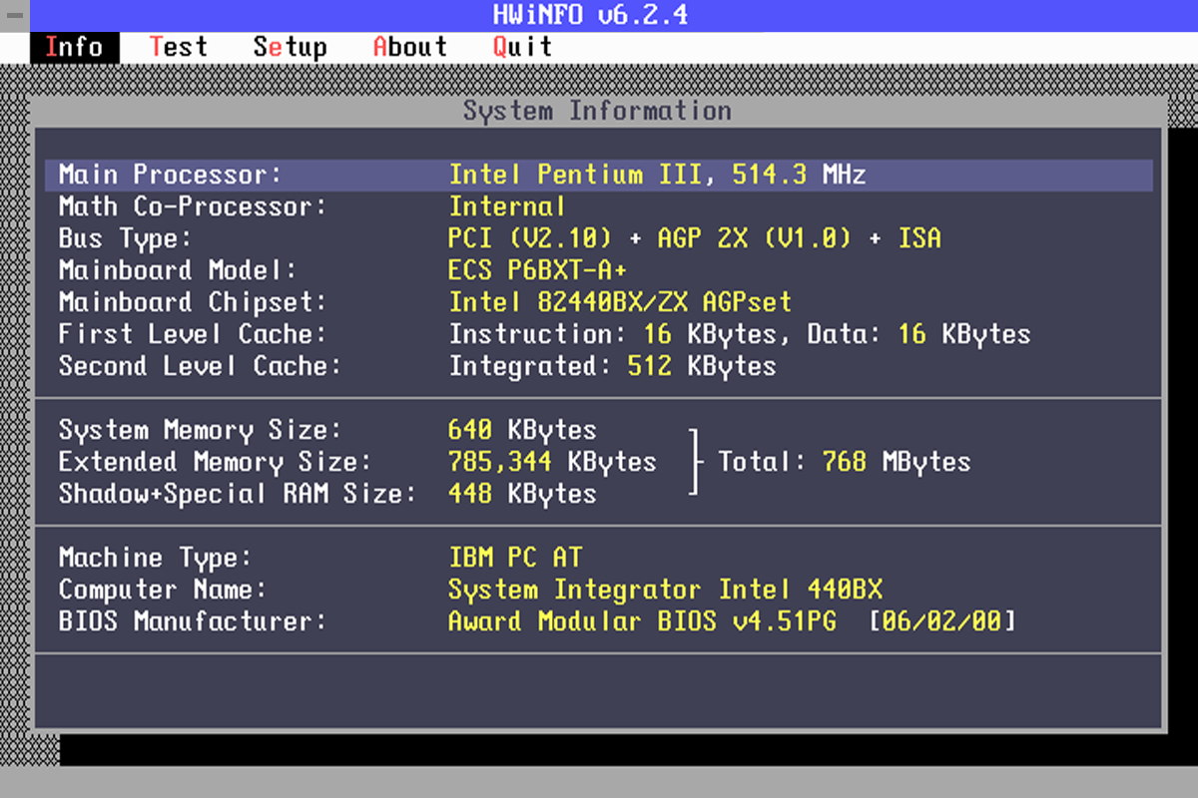Open the Setup menu
The height and width of the screenshot is (798, 1198).
[x=290, y=47]
